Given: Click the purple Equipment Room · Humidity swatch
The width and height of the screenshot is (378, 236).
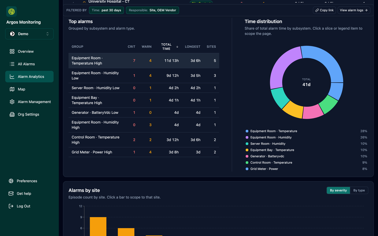Looking at the screenshot, I should [247, 137].
